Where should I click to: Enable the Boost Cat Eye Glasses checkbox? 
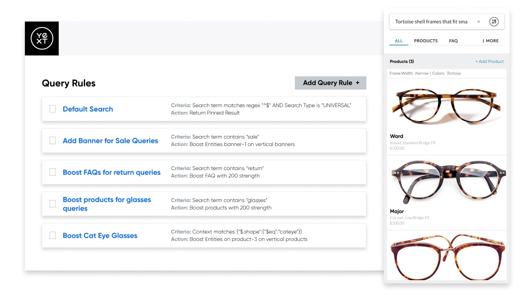[52, 235]
